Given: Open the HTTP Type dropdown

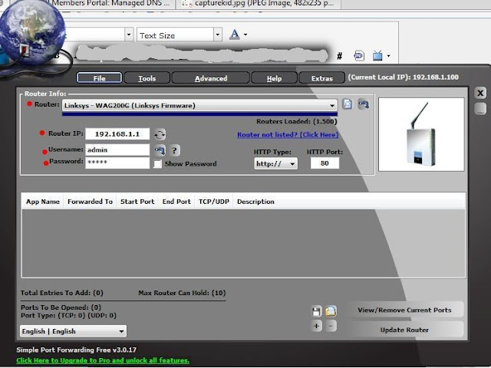Looking at the screenshot, I should pos(276,163).
